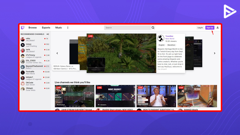Open Short stream NEW VIDEO title link

(118, 109)
